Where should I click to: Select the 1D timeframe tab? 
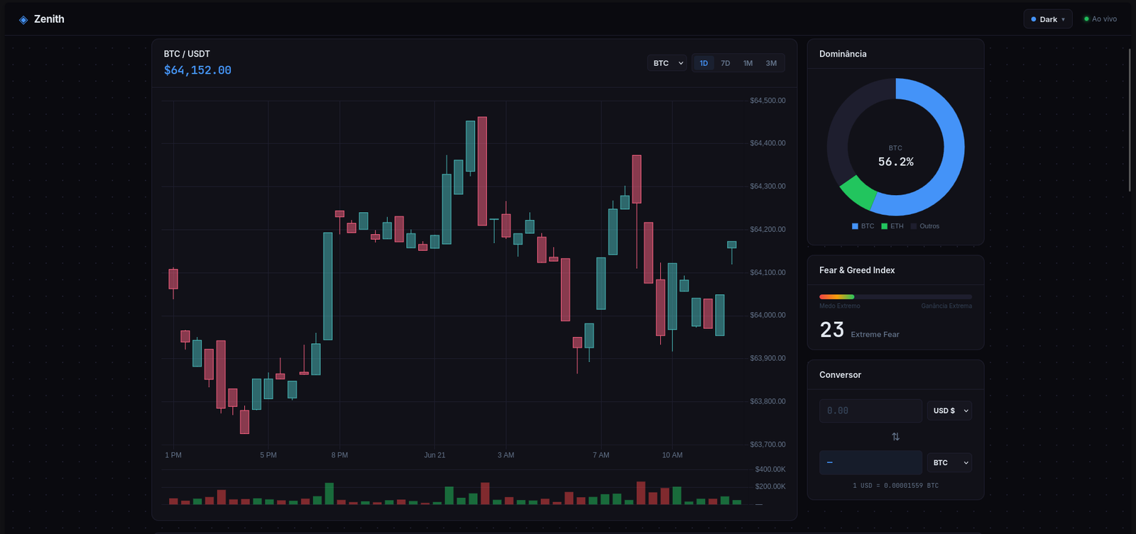[704, 63]
